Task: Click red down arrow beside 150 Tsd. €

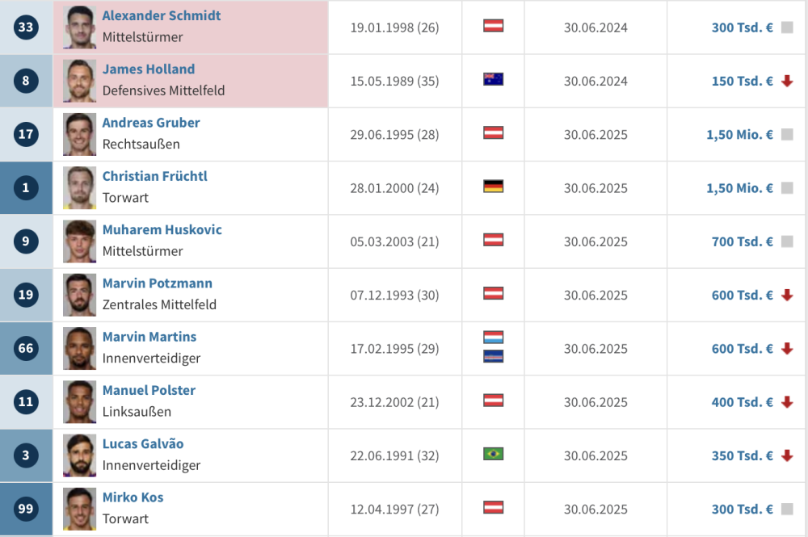Action: [x=787, y=81]
